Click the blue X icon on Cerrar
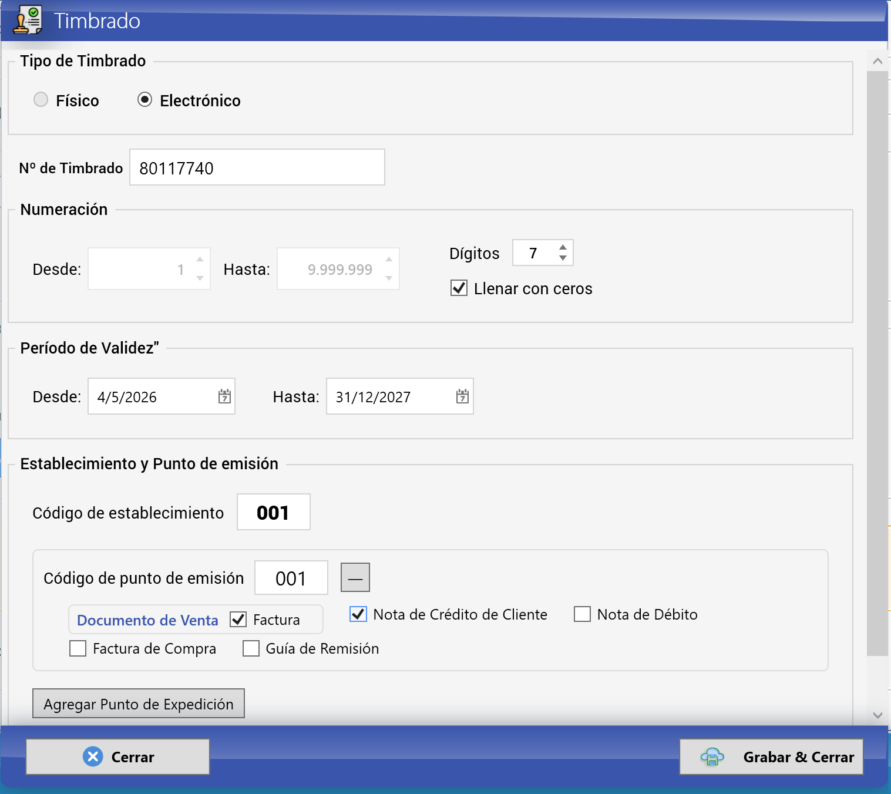 [x=93, y=756]
